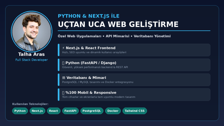This screenshot has width=224, height=126.
Task: Click the Kullanılan Teknolojiler label
Action: point(30,104)
